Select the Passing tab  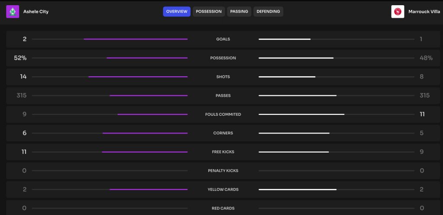point(239,12)
